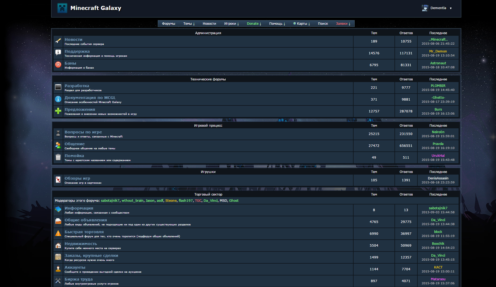The width and height of the screenshot is (496, 287).
Task: Open moderator TGC's profile
Action: point(198,201)
